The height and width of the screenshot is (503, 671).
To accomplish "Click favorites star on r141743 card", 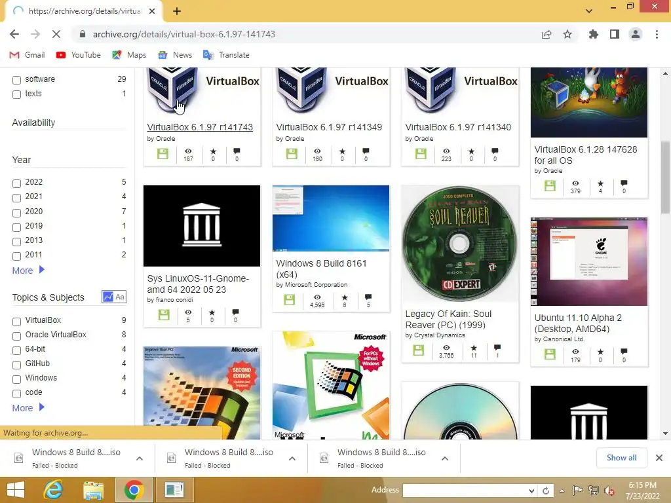I will click(213, 151).
